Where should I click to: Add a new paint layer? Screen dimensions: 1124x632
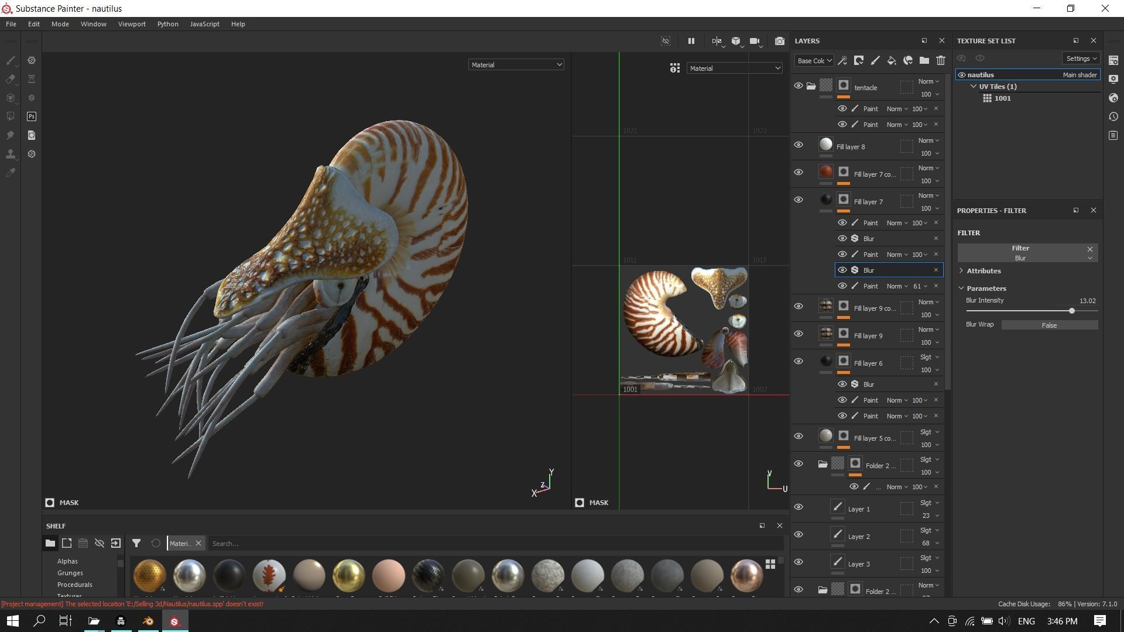[x=875, y=60]
